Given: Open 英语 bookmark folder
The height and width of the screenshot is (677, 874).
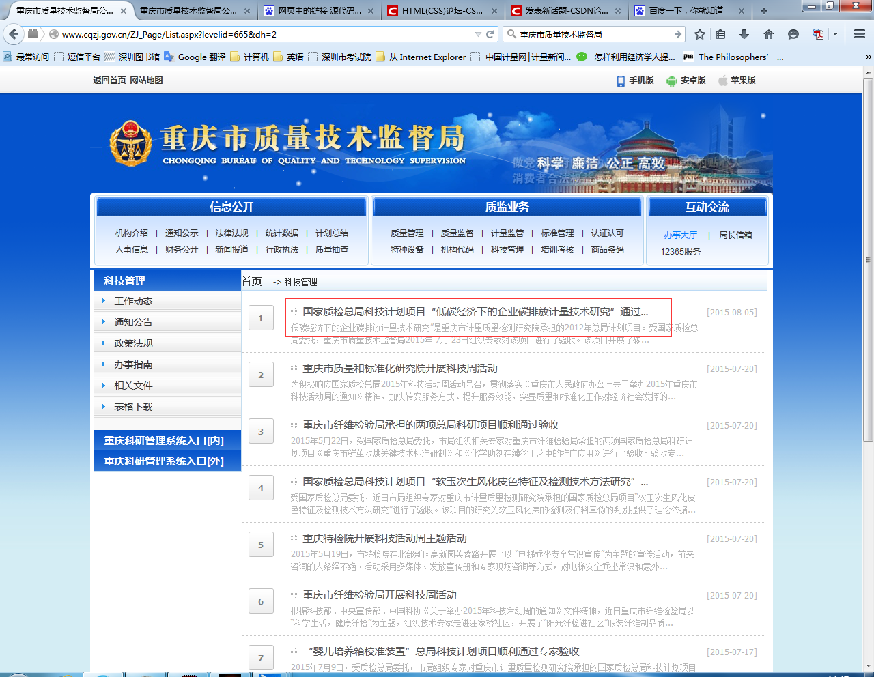Looking at the screenshot, I should point(288,57).
